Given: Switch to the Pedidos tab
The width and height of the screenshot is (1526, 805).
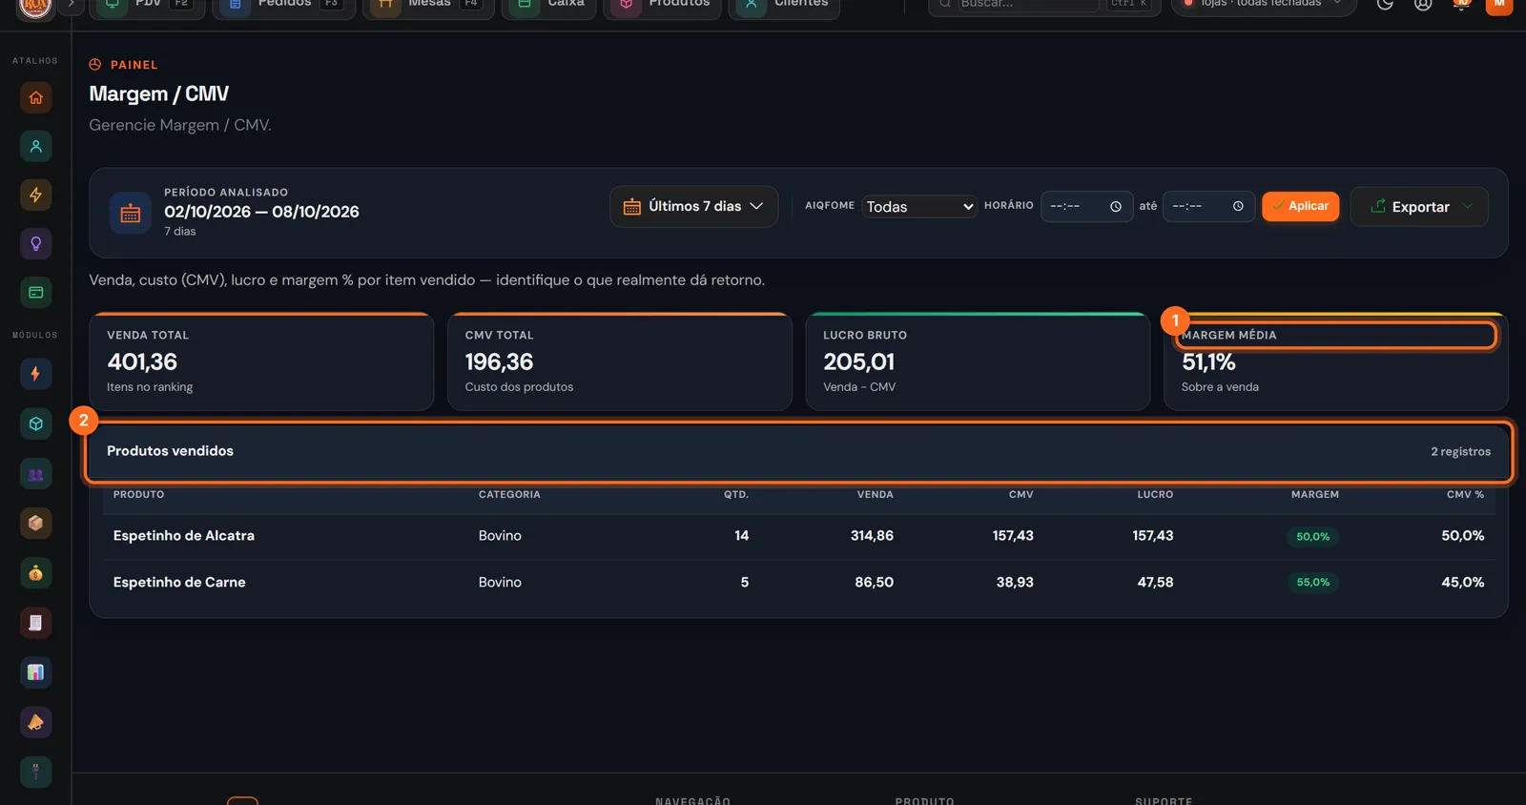Looking at the screenshot, I should tap(283, 5).
